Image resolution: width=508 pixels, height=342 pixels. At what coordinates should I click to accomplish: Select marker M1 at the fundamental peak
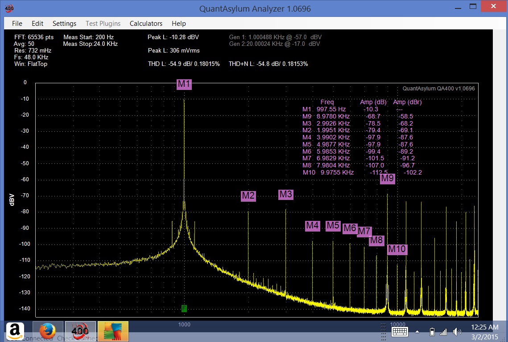[x=184, y=84]
